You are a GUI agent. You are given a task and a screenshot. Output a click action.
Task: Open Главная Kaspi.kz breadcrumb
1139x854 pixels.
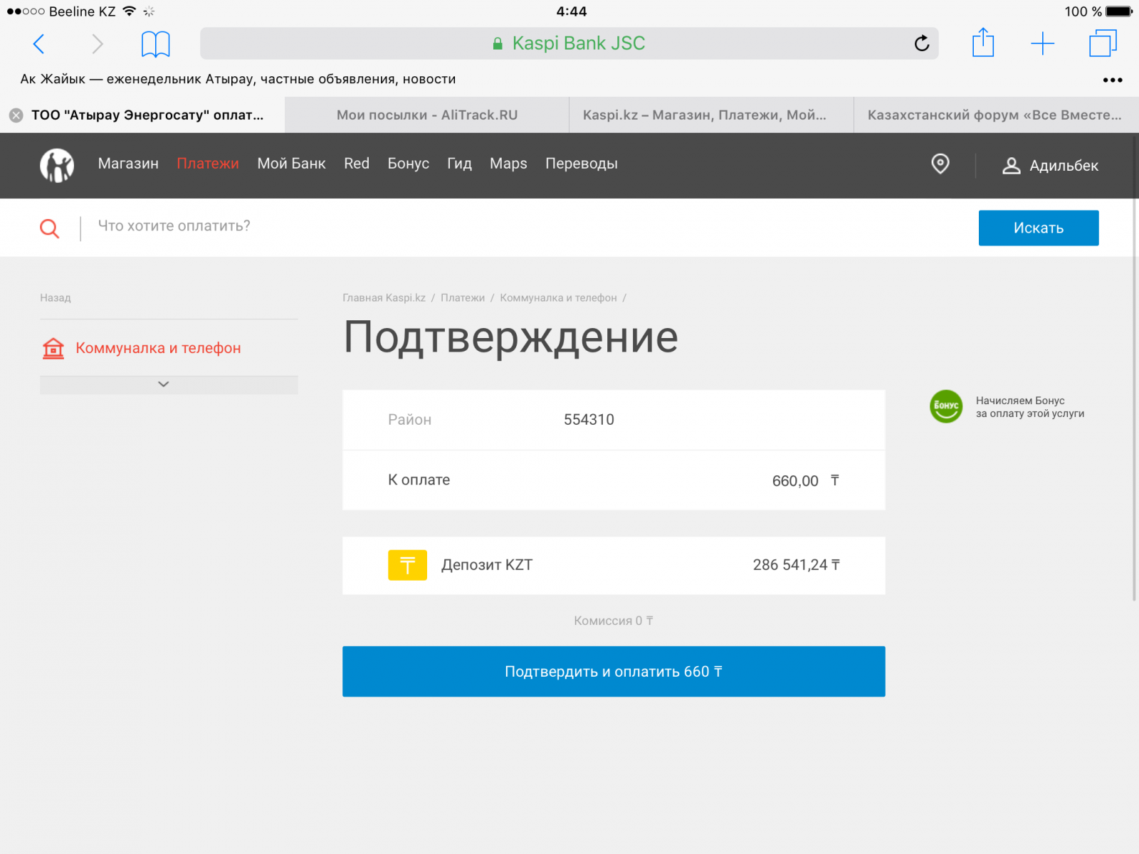384,297
